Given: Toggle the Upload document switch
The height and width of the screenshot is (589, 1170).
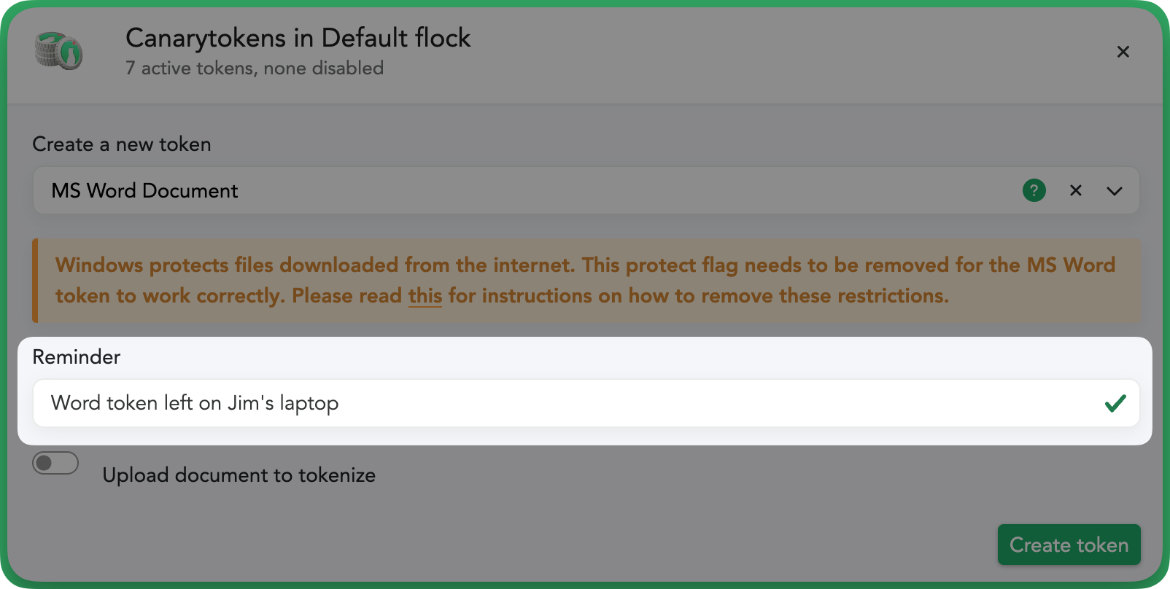Looking at the screenshot, I should (x=55, y=463).
